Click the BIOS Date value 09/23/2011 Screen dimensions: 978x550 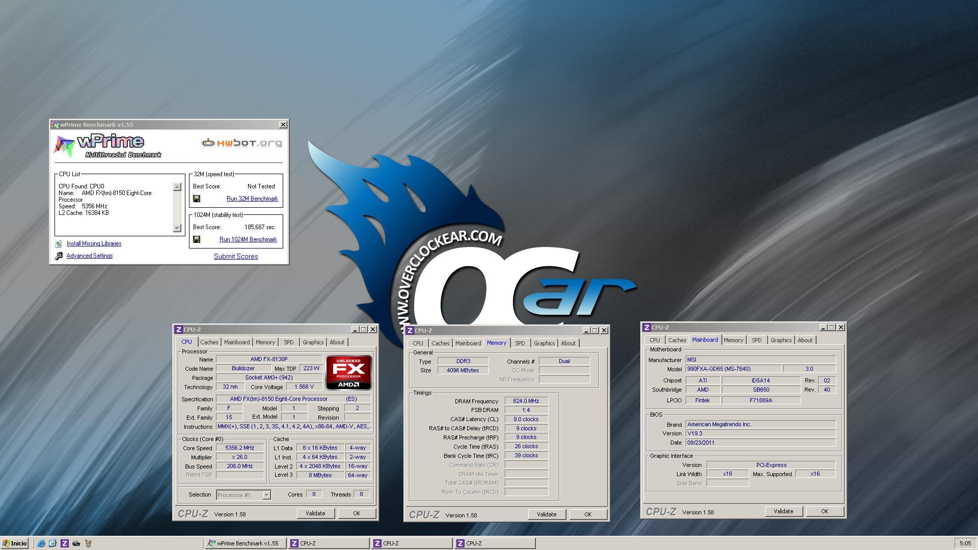click(x=760, y=443)
